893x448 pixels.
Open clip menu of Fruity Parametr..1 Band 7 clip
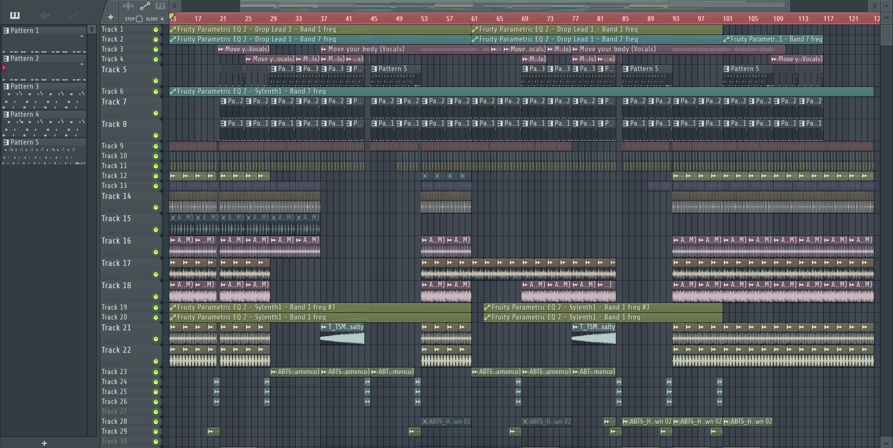[x=726, y=39]
